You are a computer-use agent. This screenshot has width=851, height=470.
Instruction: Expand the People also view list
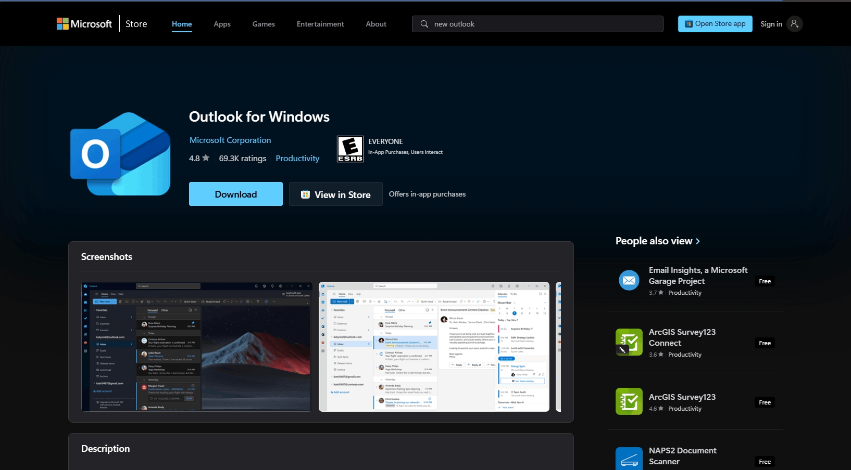pyautogui.click(x=658, y=241)
